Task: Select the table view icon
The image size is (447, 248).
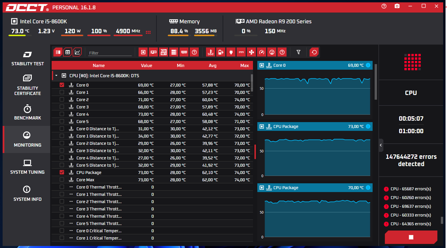Action: (x=68, y=52)
